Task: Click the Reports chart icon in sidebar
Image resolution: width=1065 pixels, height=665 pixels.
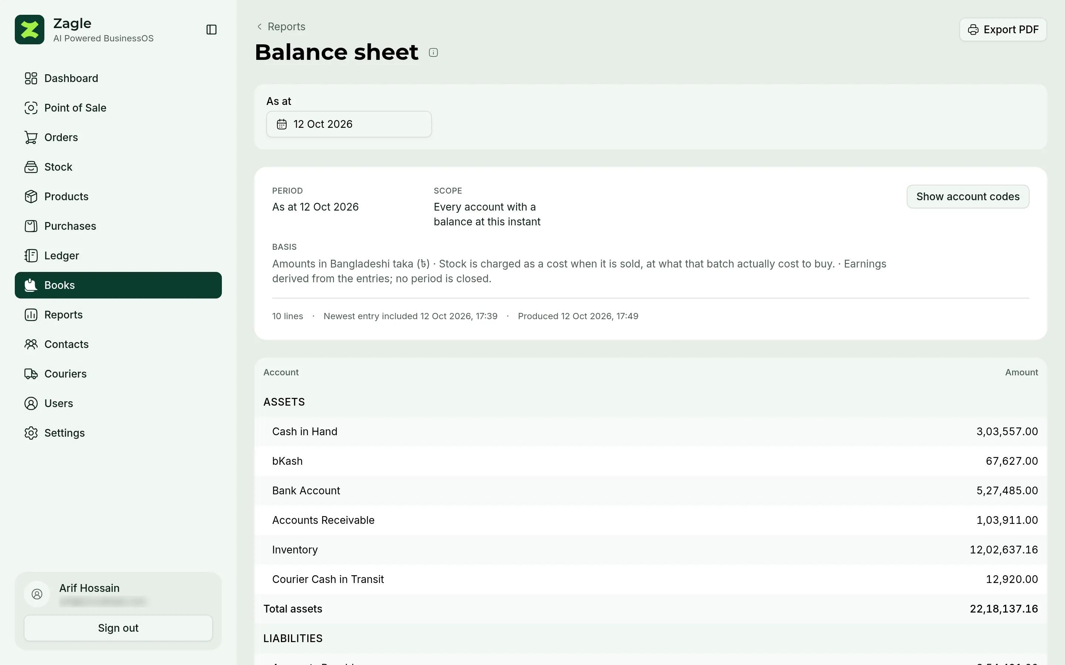Action: coord(31,314)
